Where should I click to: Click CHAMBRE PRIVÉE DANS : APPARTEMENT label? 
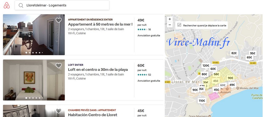pos(92,110)
